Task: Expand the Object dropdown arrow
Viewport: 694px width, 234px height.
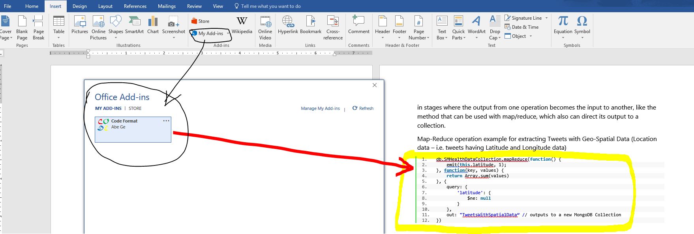Action: pyautogui.click(x=531, y=36)
